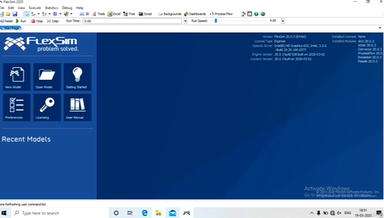Click the open model folder icon in toolbar
Image resolution: width=384 pixels, height=218 pixels.
tap(8, 14)
